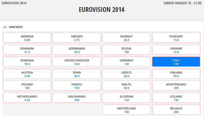Click Denmark 21.0 betting button
This screenshot has height=119, width=204.
click(x=27, y=50)
